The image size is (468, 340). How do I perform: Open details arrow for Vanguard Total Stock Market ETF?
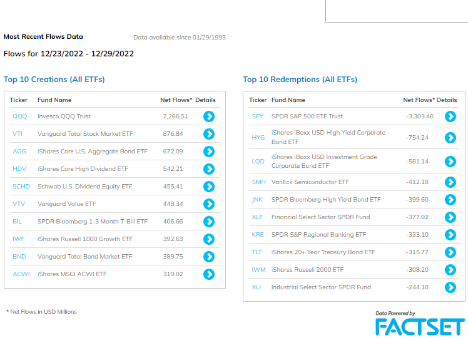pos(209,134)
